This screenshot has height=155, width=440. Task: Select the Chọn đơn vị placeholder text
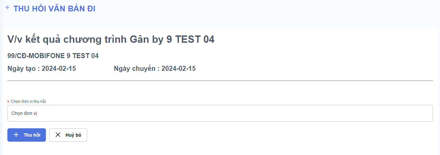(x=24, y=113)
